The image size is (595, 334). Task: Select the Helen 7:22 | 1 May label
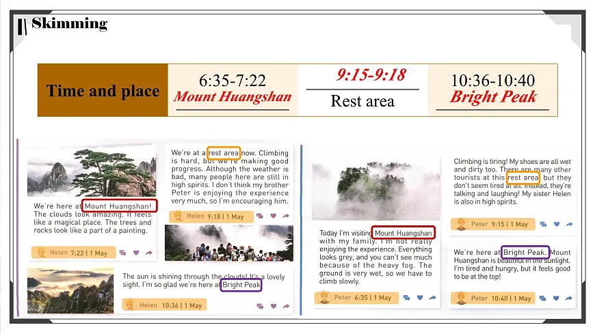74,253
